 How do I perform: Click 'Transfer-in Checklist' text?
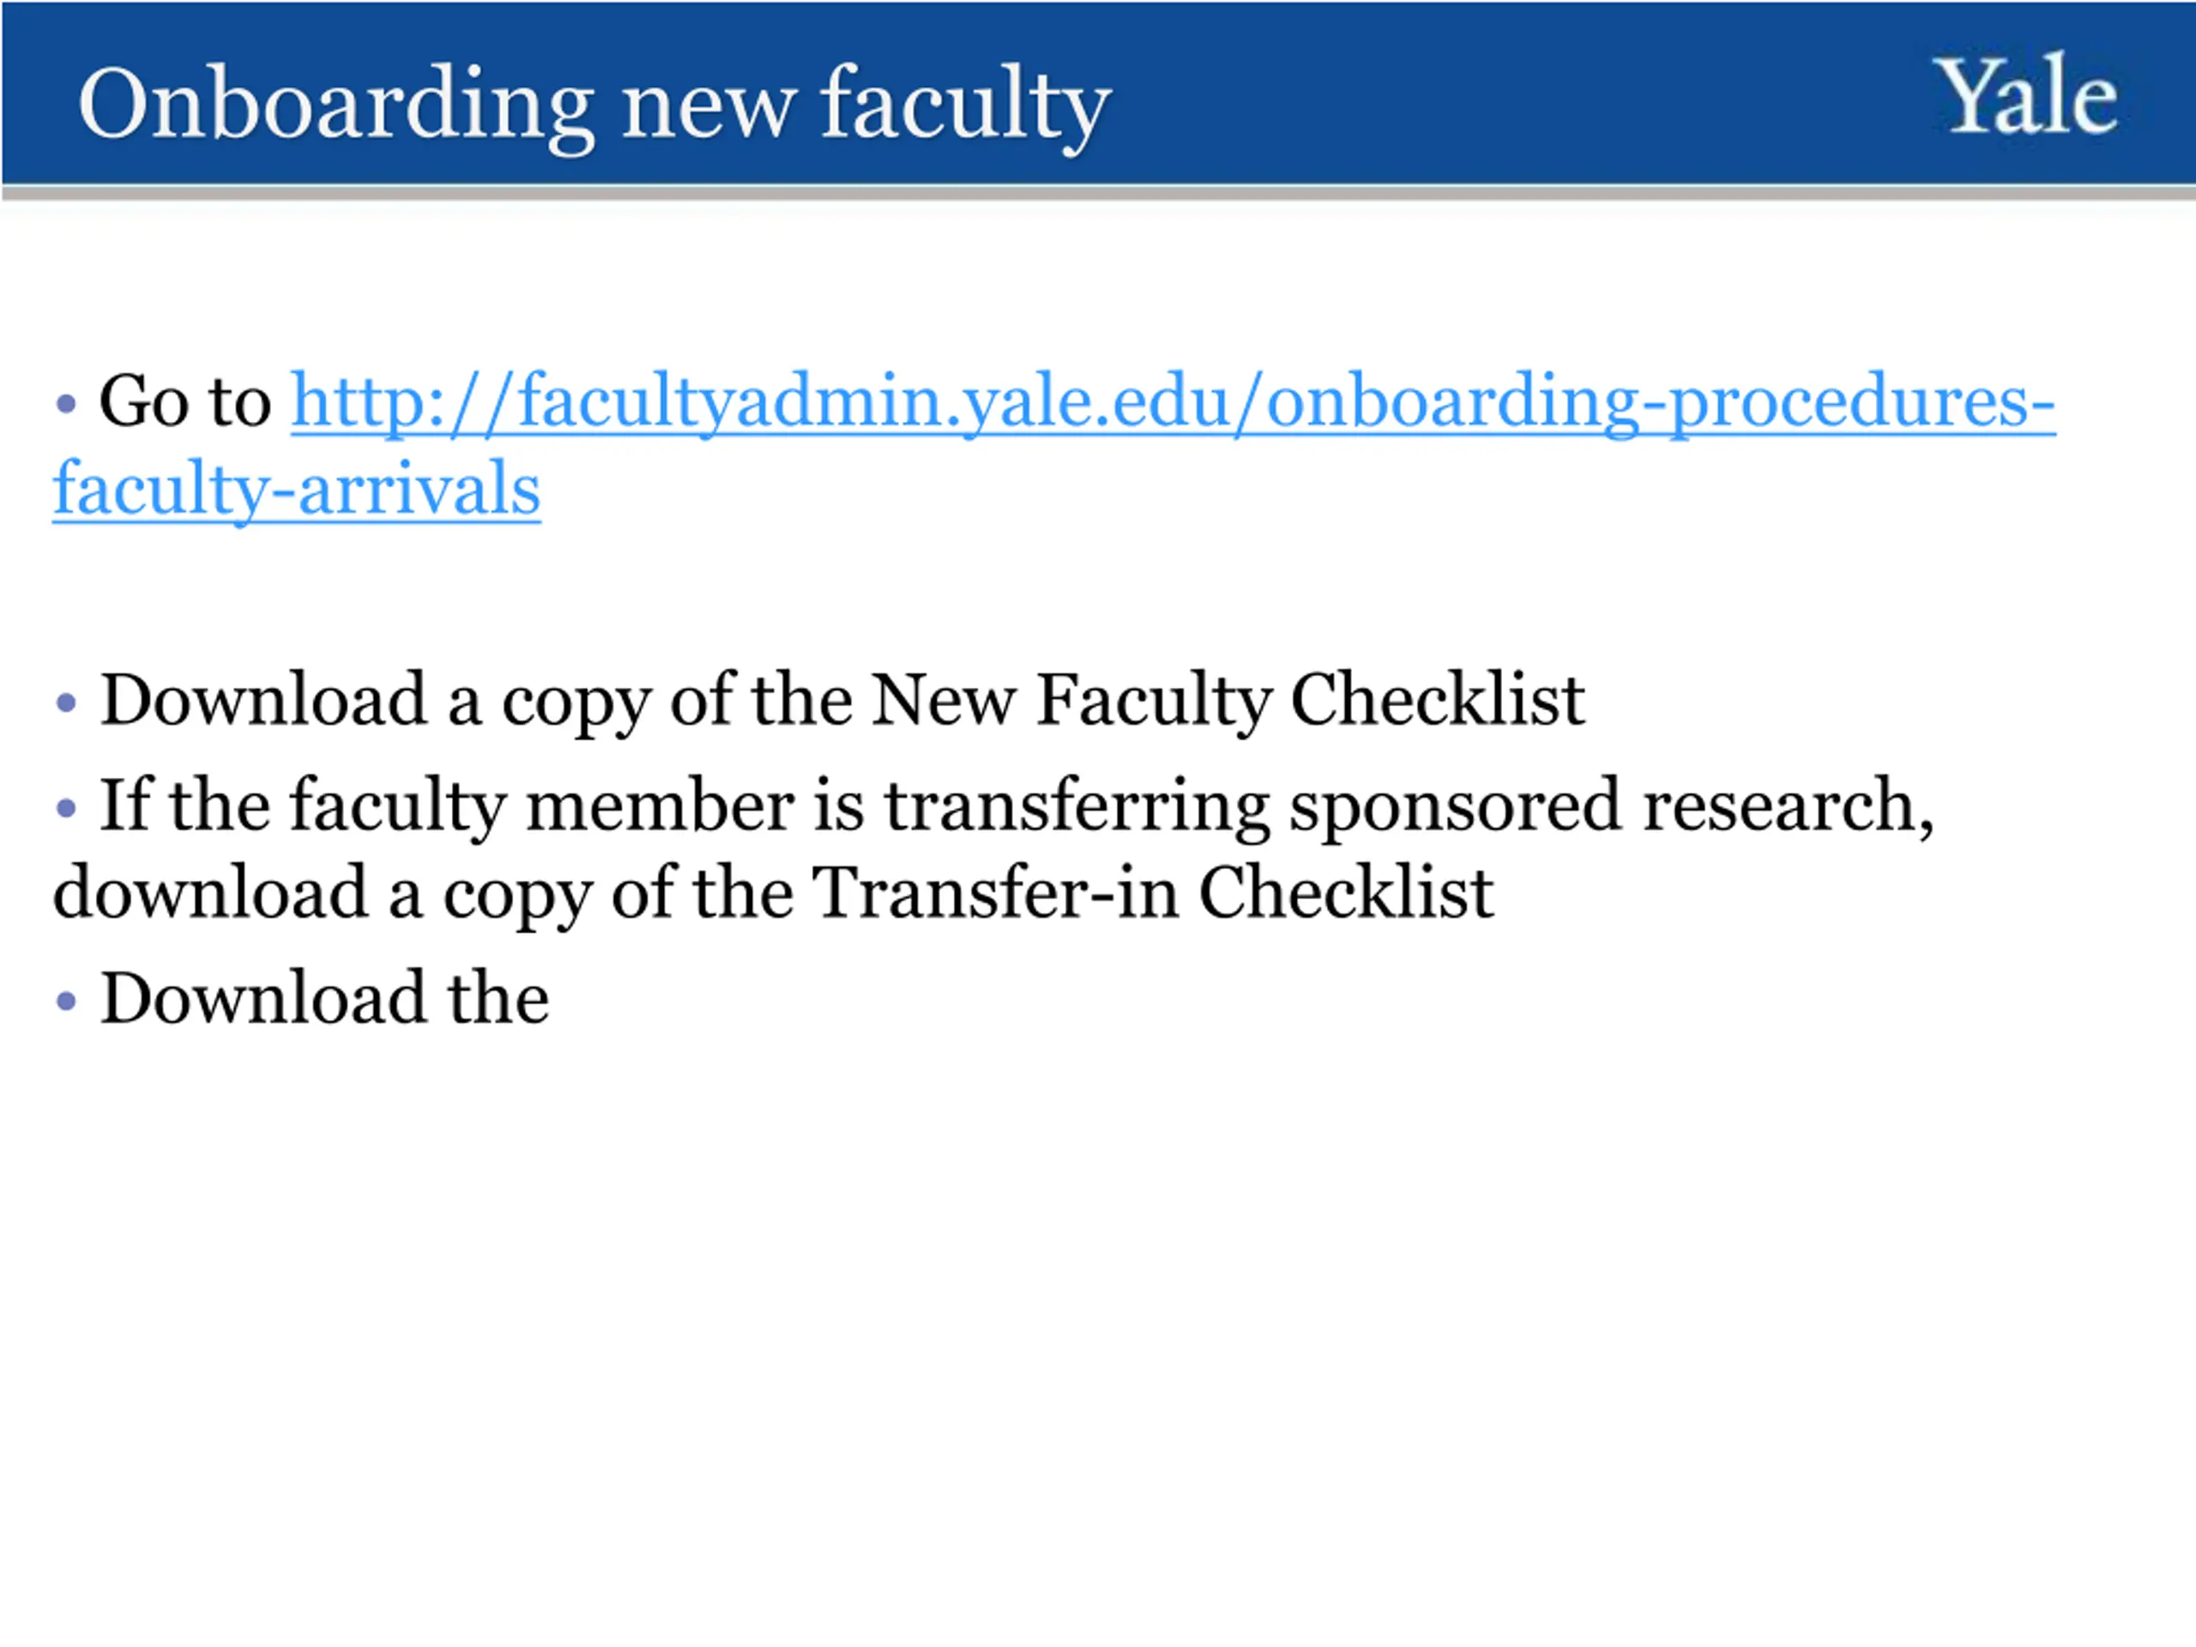click(x=1153, y=891)
